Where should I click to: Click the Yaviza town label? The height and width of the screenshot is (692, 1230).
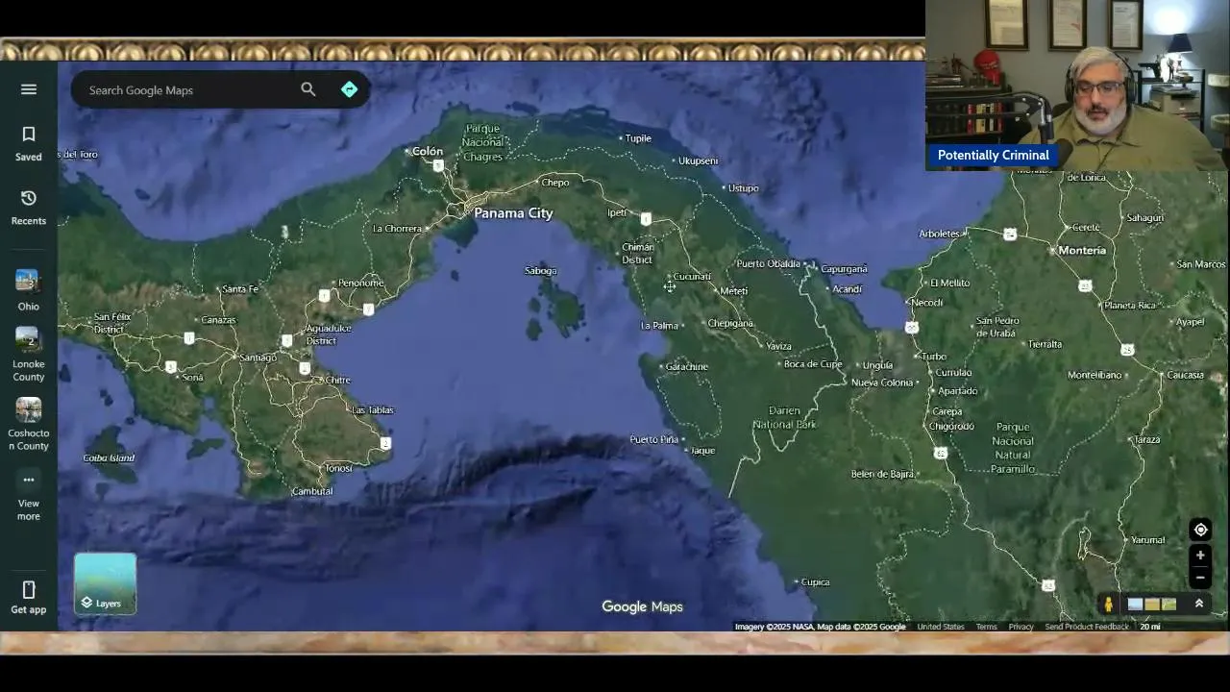(x=779, y=347)
